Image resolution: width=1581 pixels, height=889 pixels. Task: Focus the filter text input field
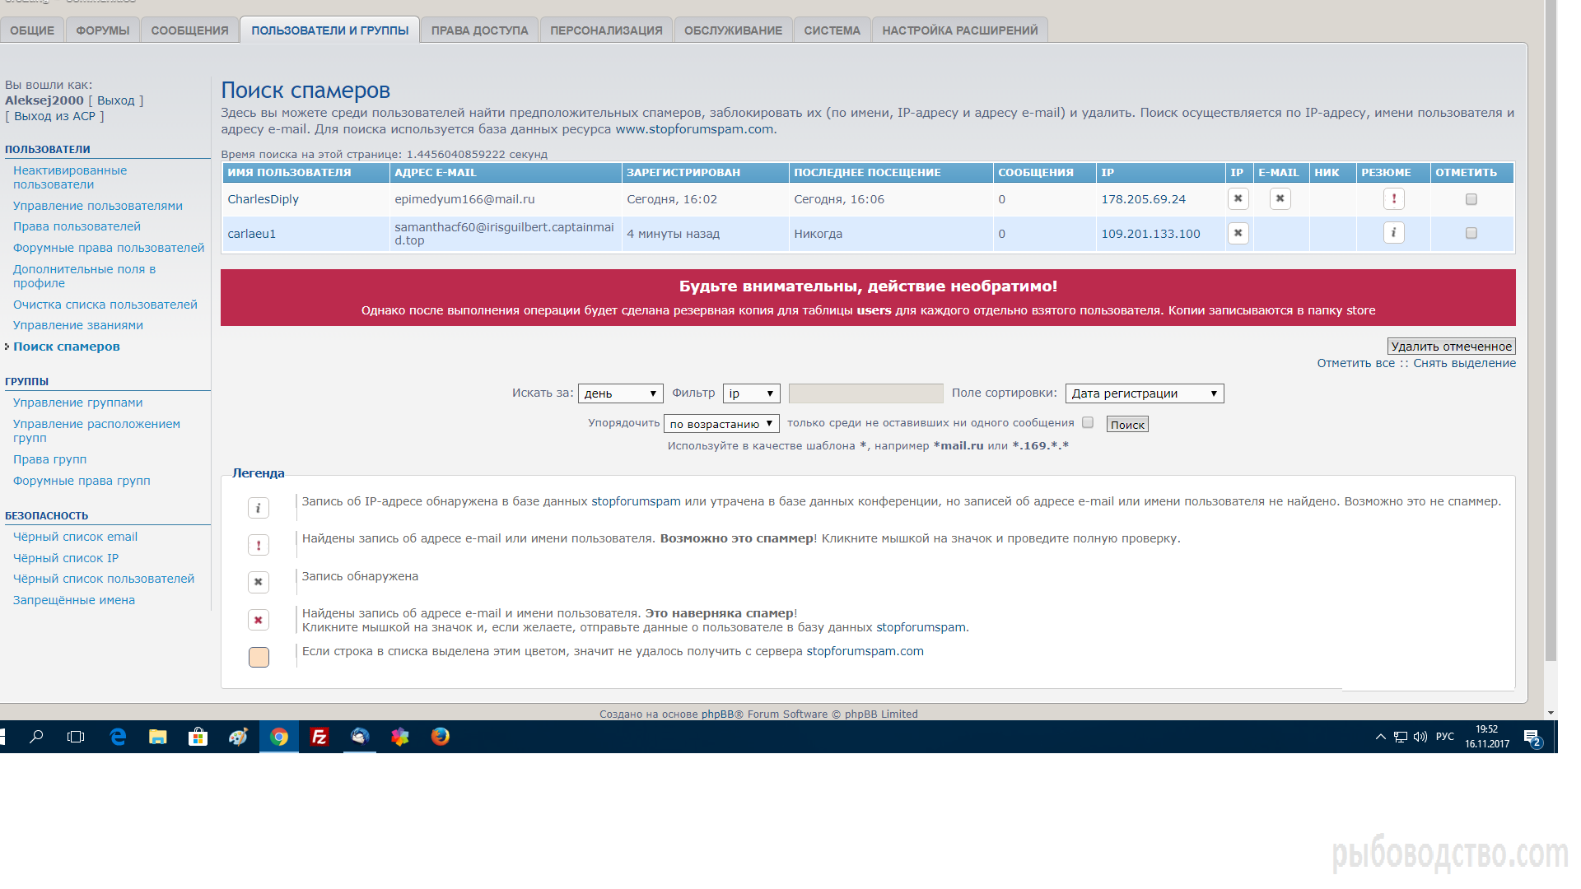click(x=865, y=393)
